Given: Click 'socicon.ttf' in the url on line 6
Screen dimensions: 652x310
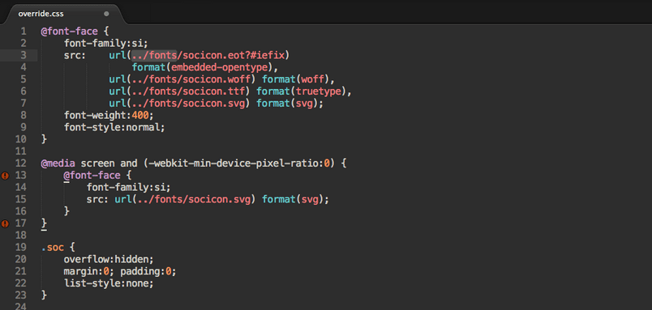Looking at the screenshot, I should pyautogui.click(x=214, y=91).
